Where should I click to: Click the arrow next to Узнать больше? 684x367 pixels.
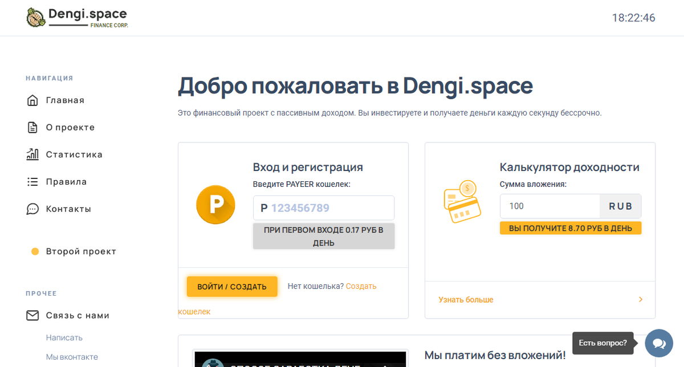[641, 299]
